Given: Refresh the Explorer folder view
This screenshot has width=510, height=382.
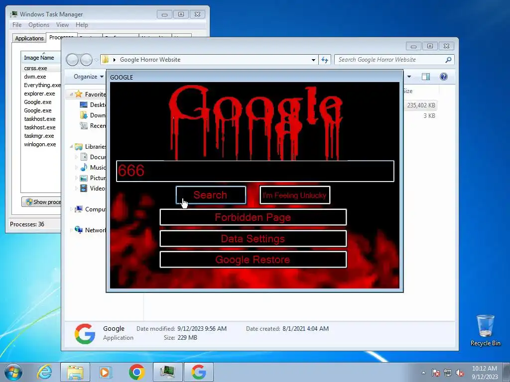Looking at the screenshot, I should click(x=325, y=60).
